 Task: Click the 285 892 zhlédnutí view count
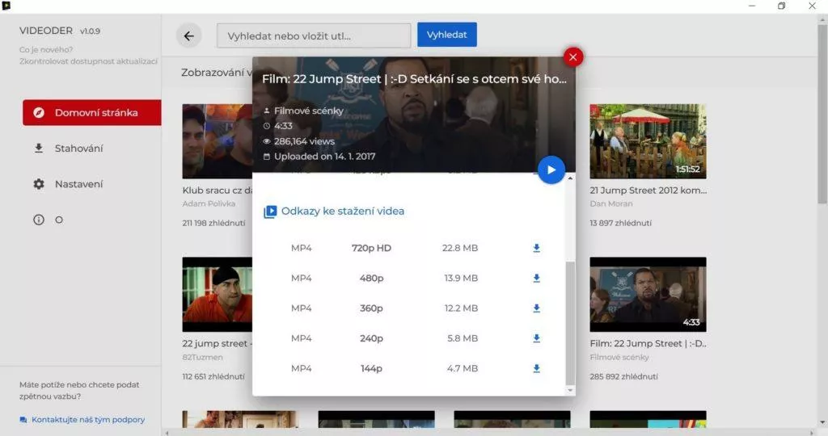click(x=623, y=376)
